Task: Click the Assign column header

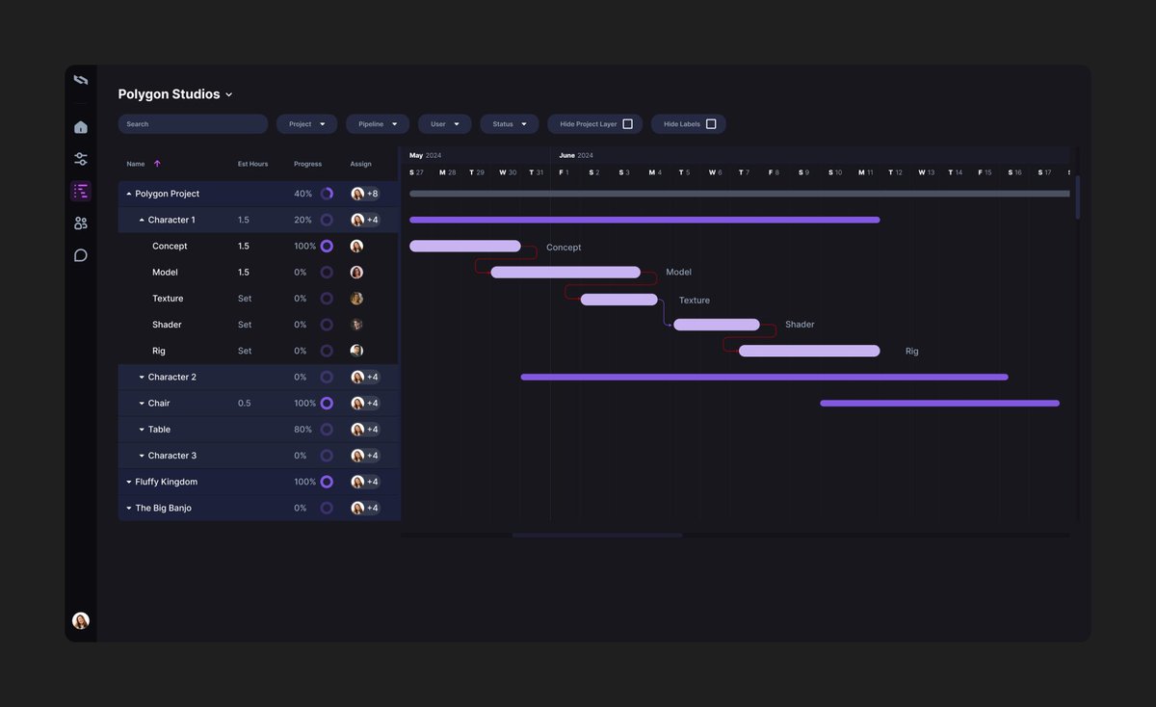Action: pyautogui.click(x=360, y=164)
